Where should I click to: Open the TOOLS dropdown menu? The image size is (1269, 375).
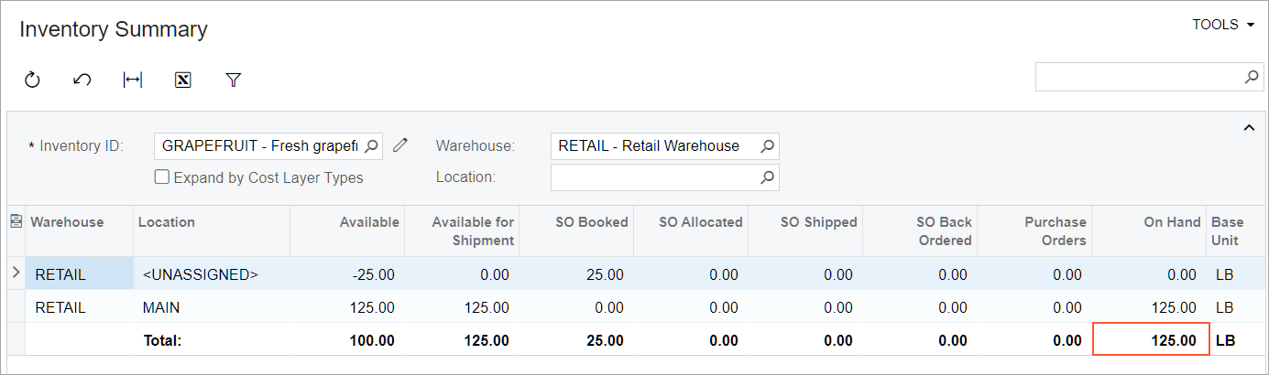coord(1222,25)
